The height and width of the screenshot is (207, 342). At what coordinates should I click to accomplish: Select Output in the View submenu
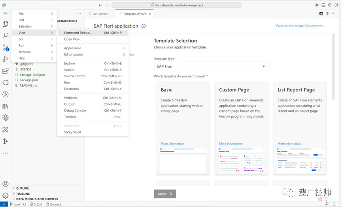tap(93, 104)
